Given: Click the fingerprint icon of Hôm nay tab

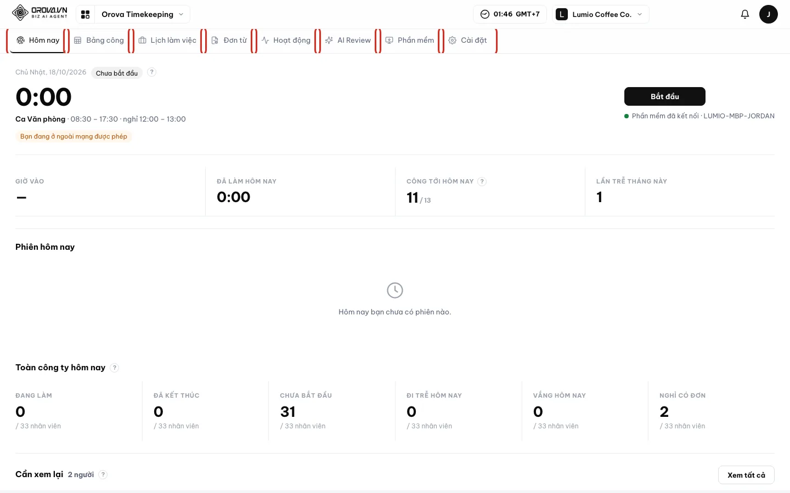Looking at the screenshot, I should (21, 40).
